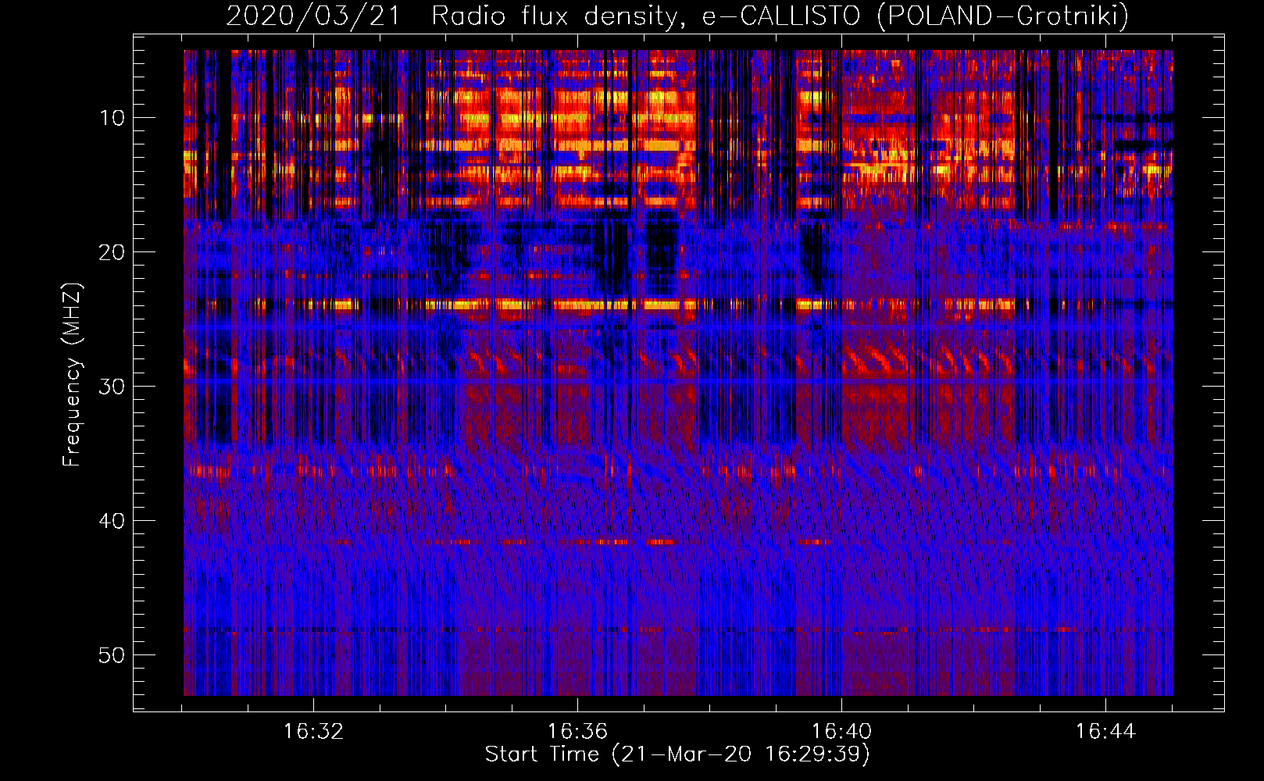The height and width of the screenshot is (781, 1264).
Task: Click the 'Start Time (21-Mar-20 16:29:39)' x-axis label
Action: click(x=677, y=754)
